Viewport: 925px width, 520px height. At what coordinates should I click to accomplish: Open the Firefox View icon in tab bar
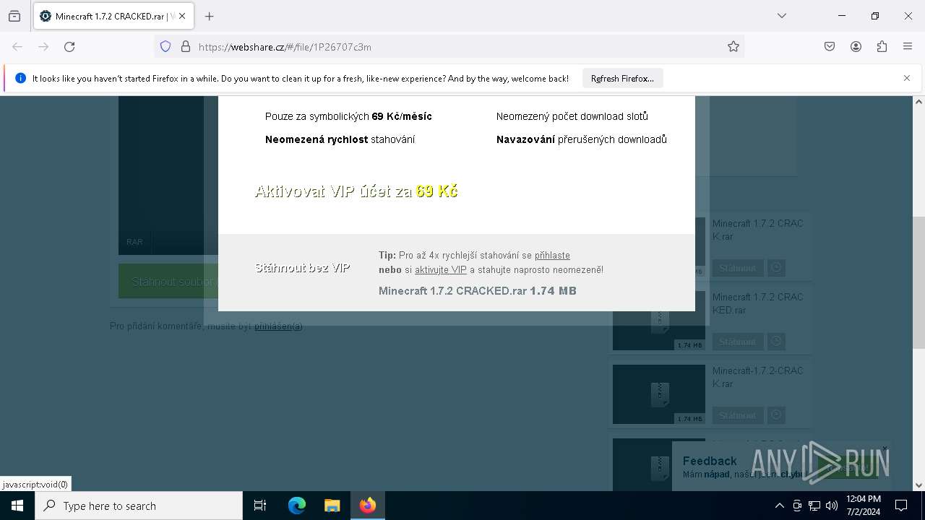pos(14,16)
